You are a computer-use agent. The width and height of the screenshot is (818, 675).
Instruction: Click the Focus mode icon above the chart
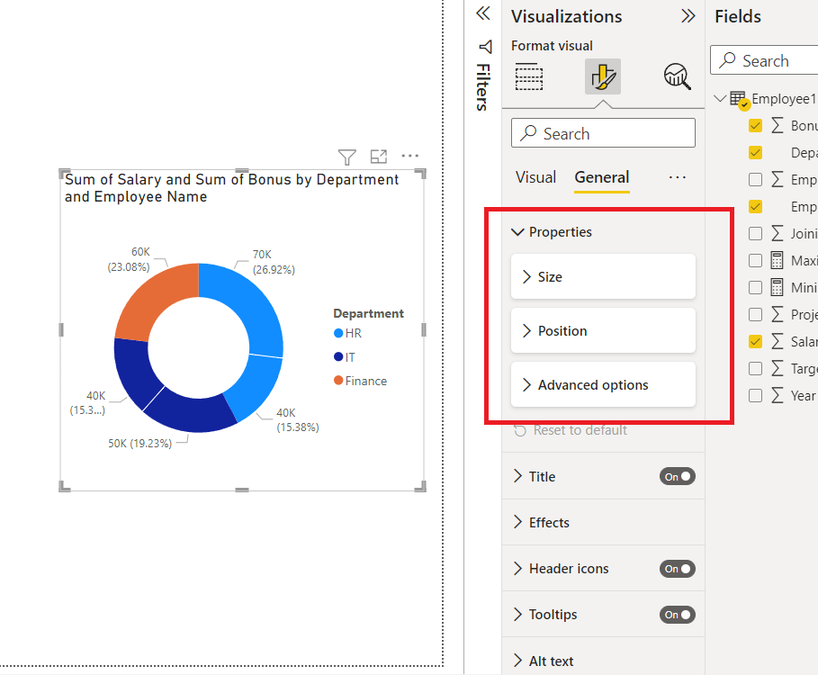coord(379,157)
